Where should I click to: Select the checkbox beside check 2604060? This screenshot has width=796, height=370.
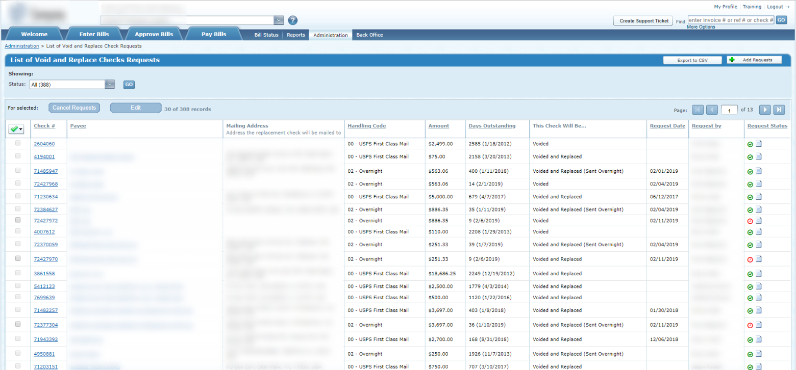point(18,143)
